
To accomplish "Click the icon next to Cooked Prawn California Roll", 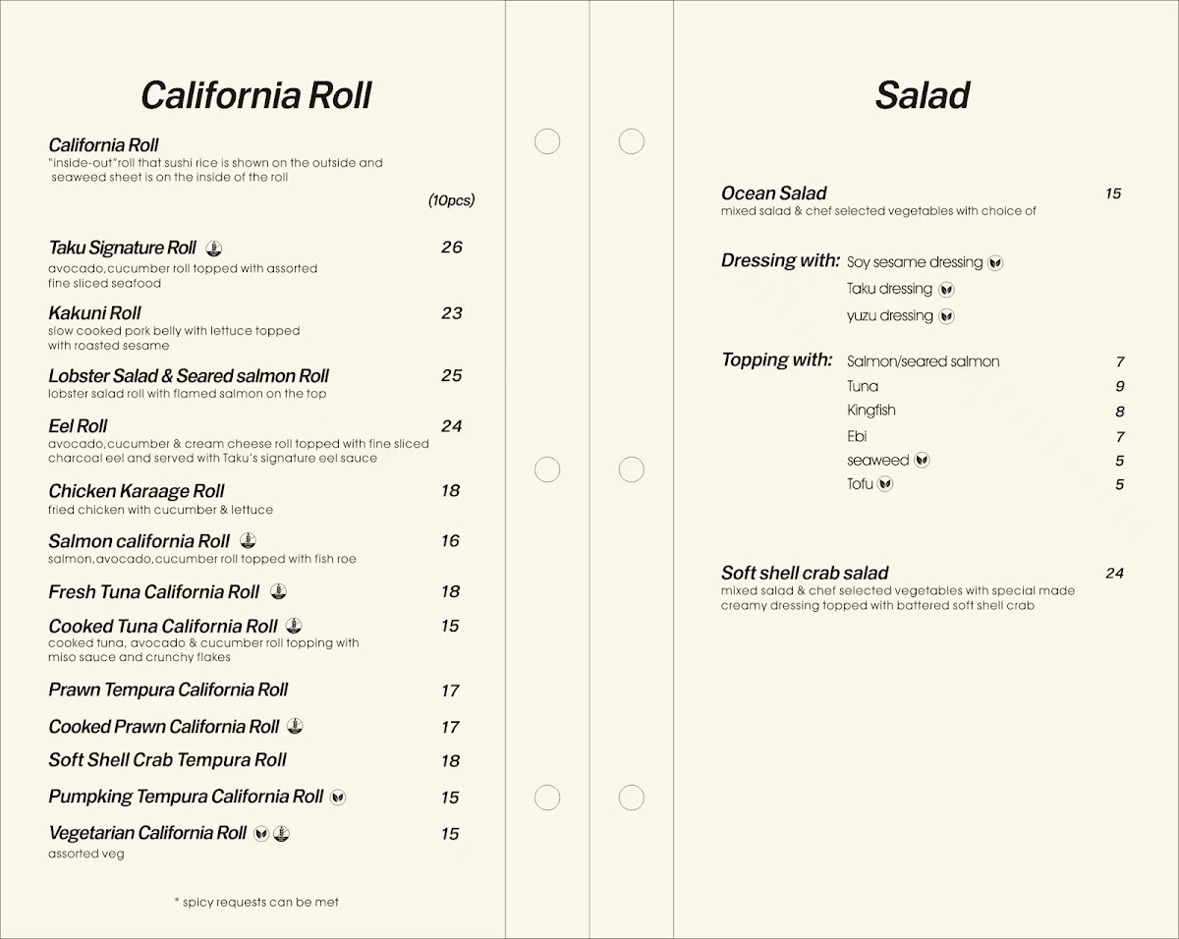I will click(295, 727).
